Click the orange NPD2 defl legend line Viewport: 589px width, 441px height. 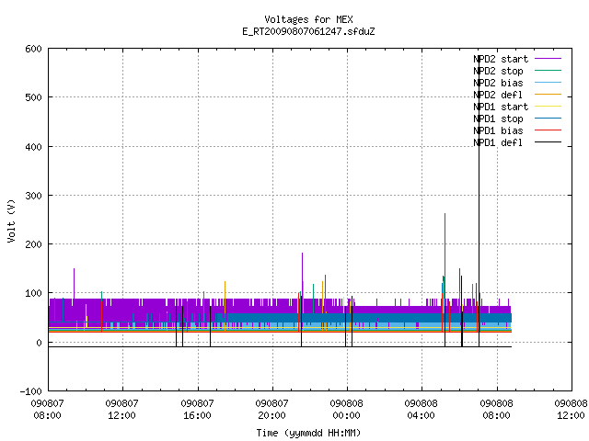548,95
